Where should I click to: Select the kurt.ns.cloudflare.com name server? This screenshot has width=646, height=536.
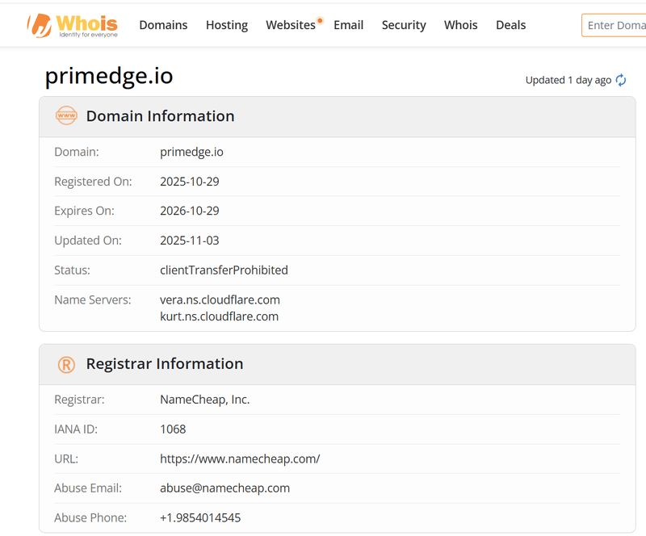click(219, 316)
